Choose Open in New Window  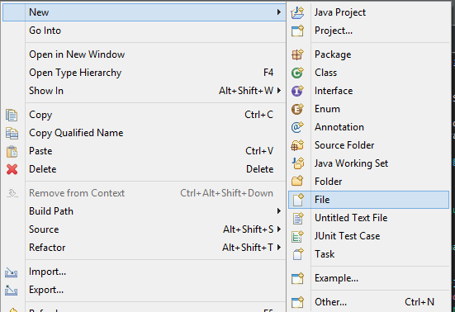[145, 54]
